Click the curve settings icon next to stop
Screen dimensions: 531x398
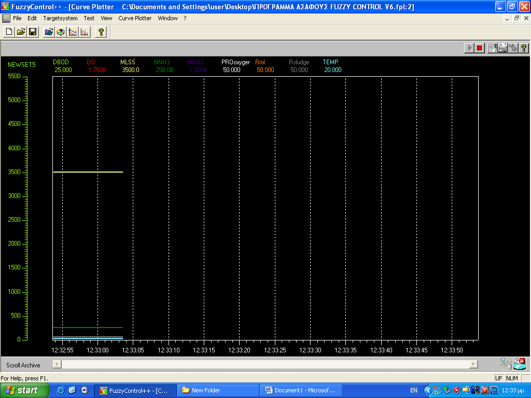pos(493,48)
